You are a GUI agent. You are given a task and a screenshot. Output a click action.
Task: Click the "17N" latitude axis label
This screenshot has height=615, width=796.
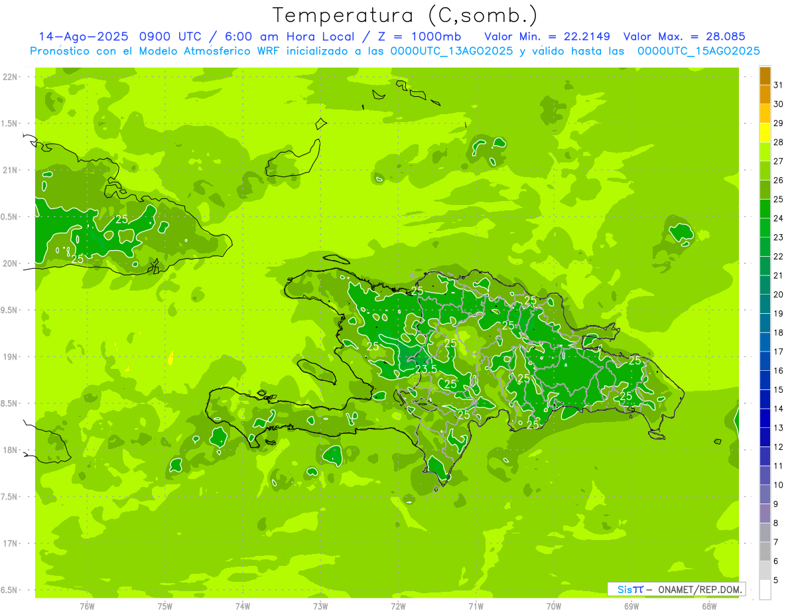(9, 543)
